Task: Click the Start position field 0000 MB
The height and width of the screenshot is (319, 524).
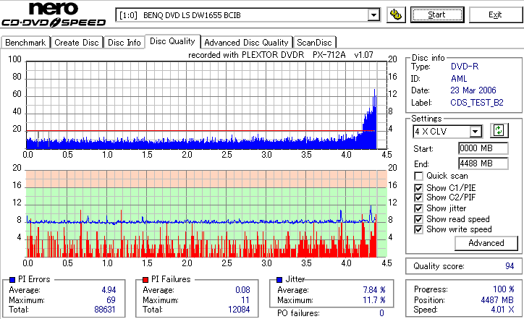Action: [x=483, y=148]
